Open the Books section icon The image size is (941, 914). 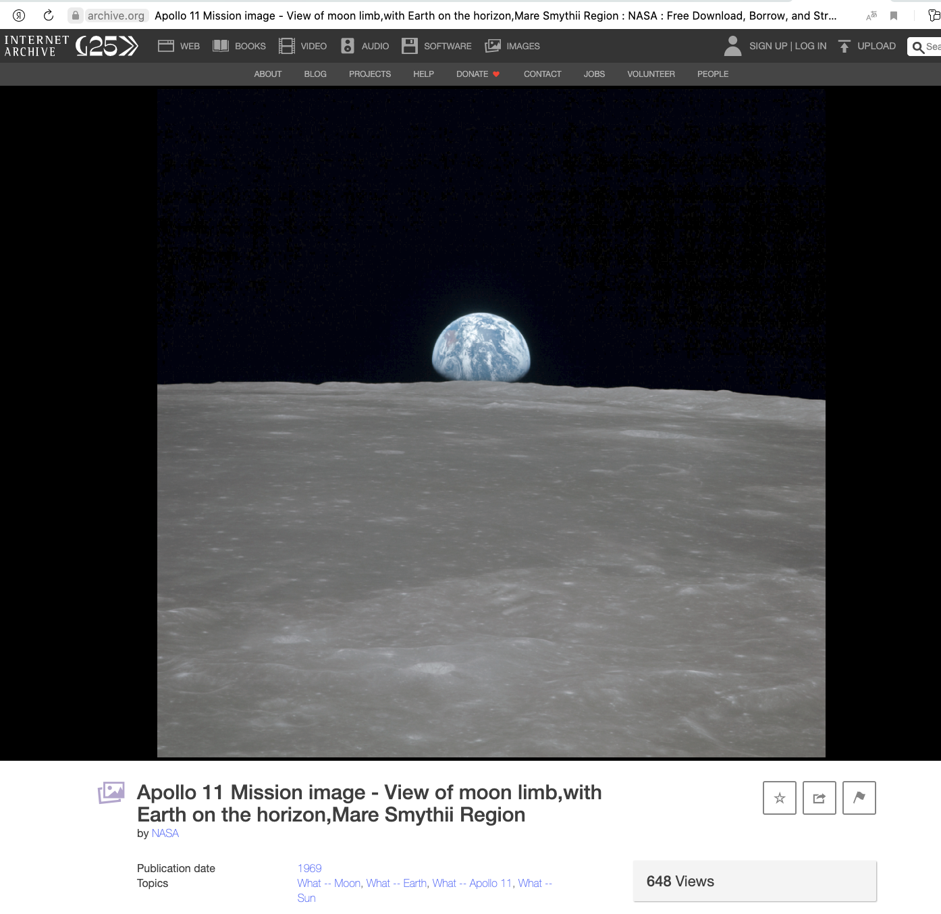(x=221, y=46)
